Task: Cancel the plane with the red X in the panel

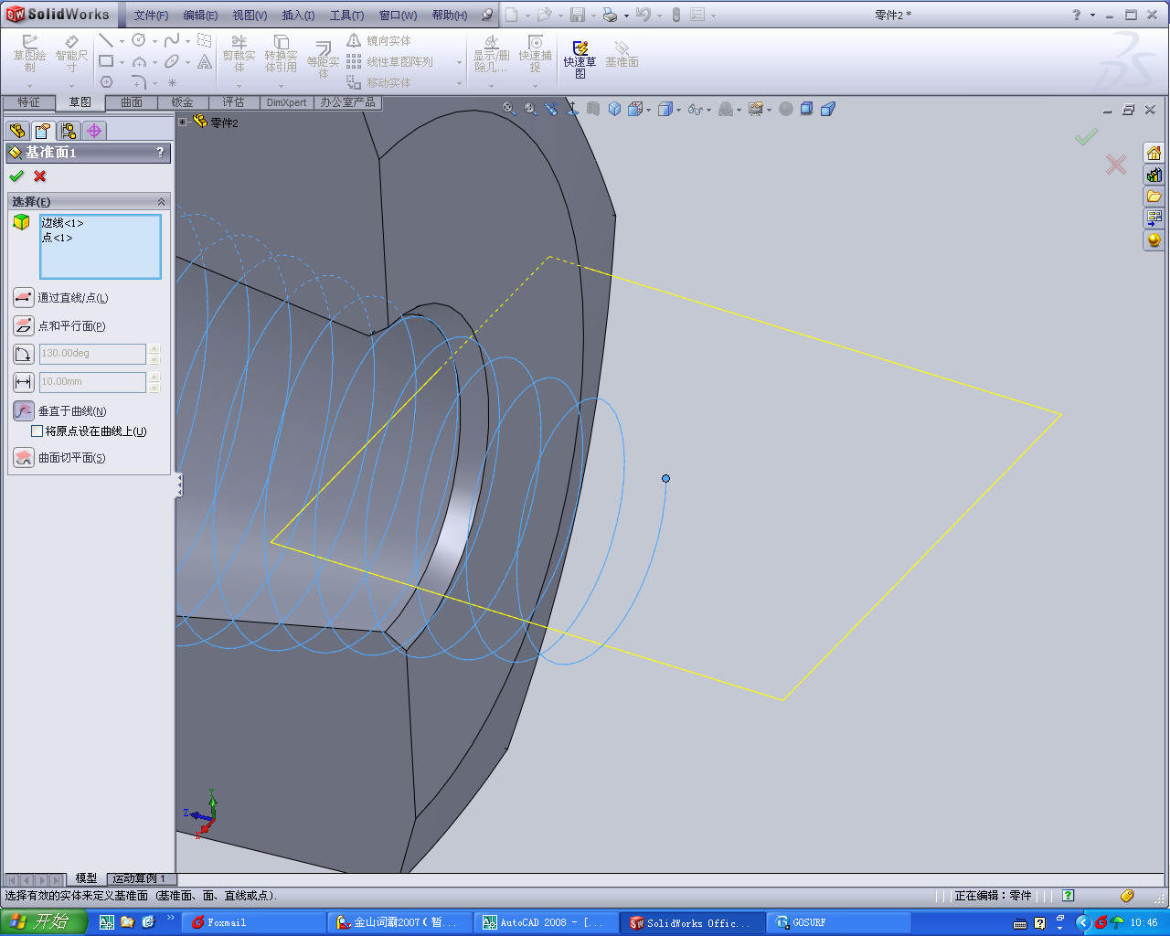Action: (40, 176)
